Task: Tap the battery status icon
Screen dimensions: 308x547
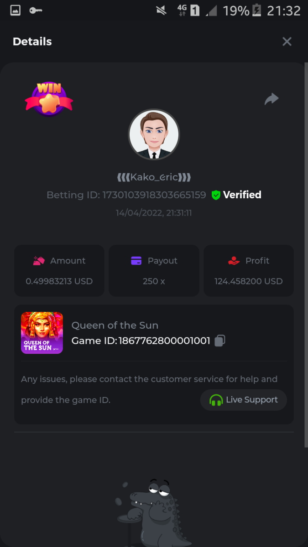Action: coord(257,10)
